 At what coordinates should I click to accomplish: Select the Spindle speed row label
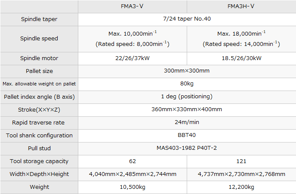tap(39, 39)
